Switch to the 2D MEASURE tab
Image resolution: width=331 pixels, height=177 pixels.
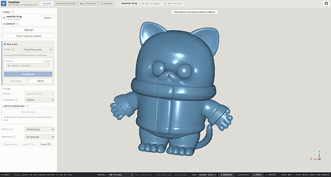point(107,3)
